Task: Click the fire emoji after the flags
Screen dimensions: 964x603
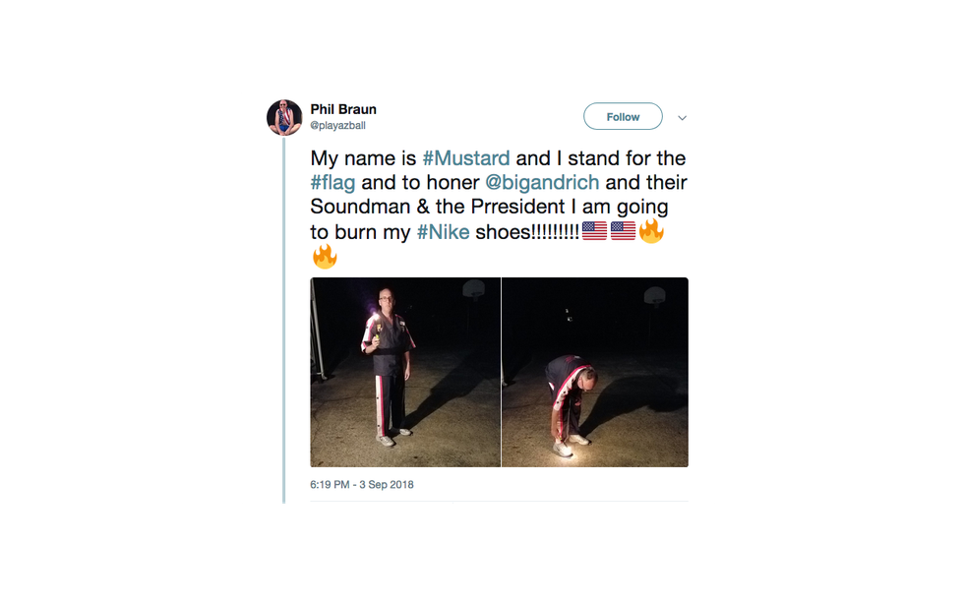Action: click(x=651, y=232)
